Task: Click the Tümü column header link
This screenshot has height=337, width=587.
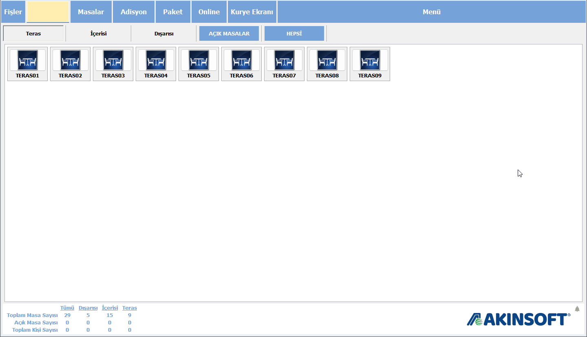Action: (x=67, y=308)
